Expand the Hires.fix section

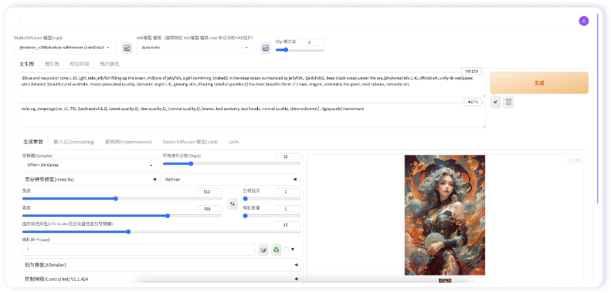(x=91, y=179)
